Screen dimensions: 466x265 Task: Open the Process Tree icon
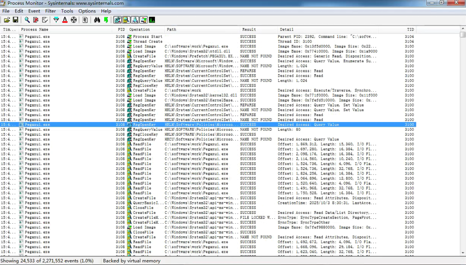pyautogui.click(x=85, y=20)
